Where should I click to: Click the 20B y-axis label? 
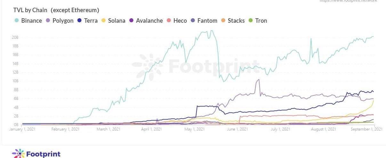15,37
